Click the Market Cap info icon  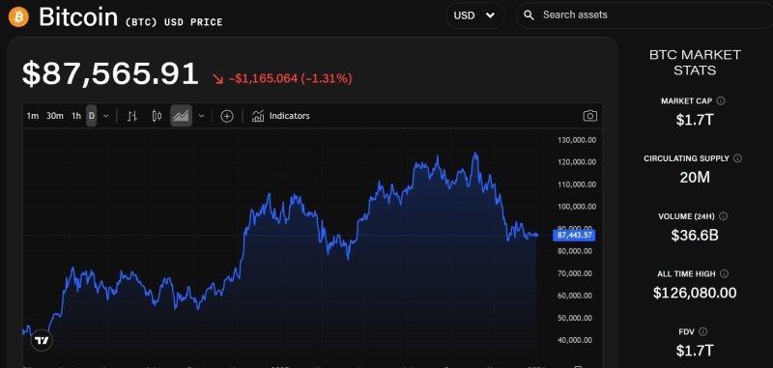tap(721, 101)
